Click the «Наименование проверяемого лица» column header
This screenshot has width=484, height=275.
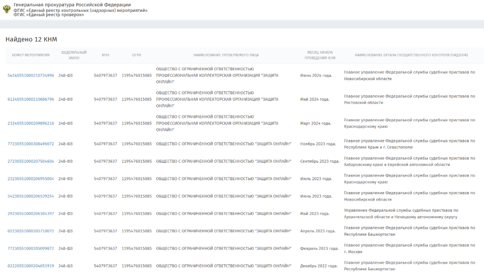[x=226, y=55]
